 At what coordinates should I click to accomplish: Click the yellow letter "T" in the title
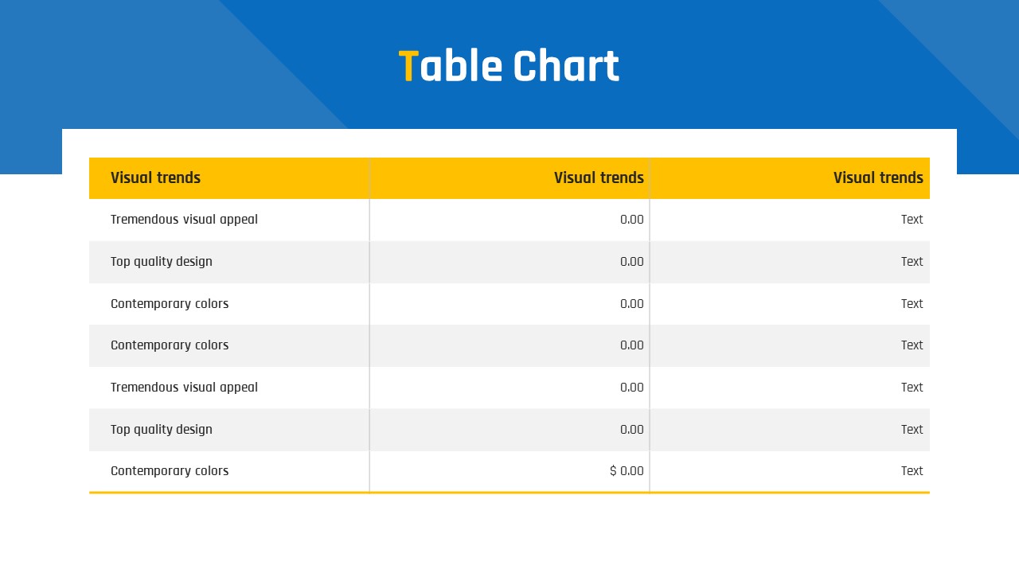click(x=408, y=66)
